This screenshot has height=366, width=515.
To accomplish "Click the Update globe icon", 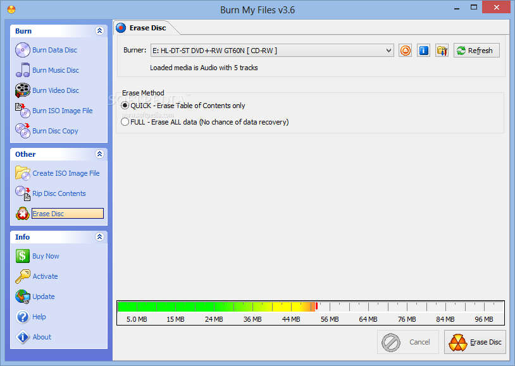I will (x=23, y=296).
